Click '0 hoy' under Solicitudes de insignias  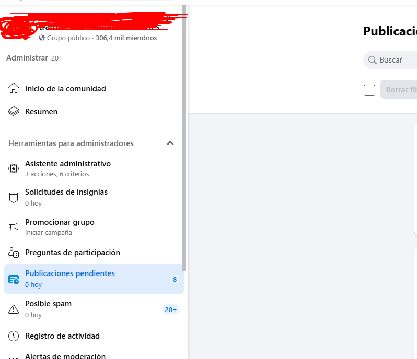[33, 204]
